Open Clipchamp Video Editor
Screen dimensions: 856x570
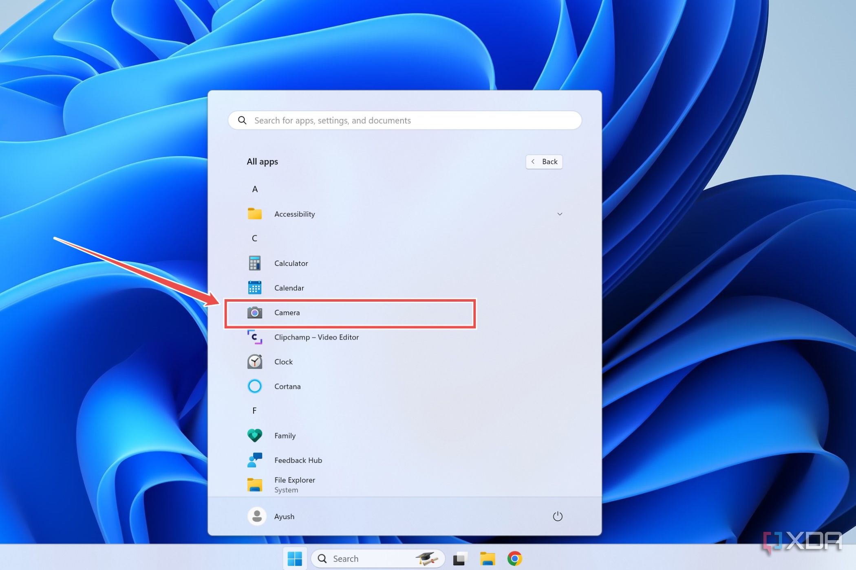click(316, 337)
